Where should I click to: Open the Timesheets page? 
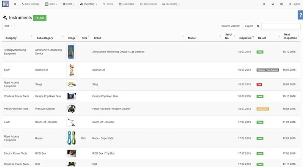[x=148, y=4]
